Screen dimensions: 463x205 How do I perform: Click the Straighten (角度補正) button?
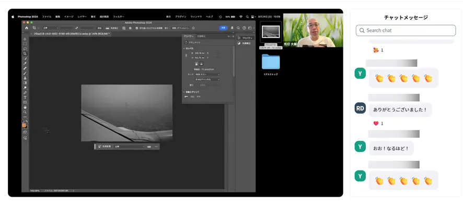112,28
